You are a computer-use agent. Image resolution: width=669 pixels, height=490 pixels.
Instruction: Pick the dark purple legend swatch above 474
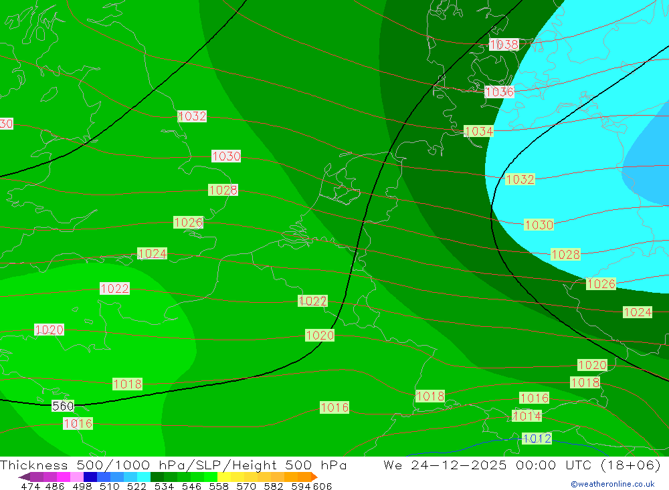[x=37, y=477]
